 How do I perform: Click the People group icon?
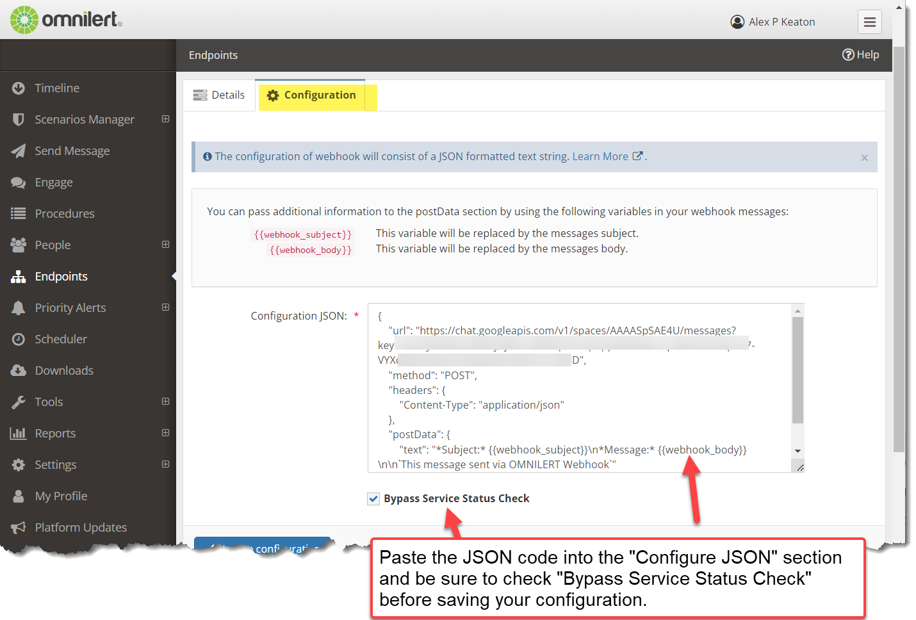(x=19, y=245)
